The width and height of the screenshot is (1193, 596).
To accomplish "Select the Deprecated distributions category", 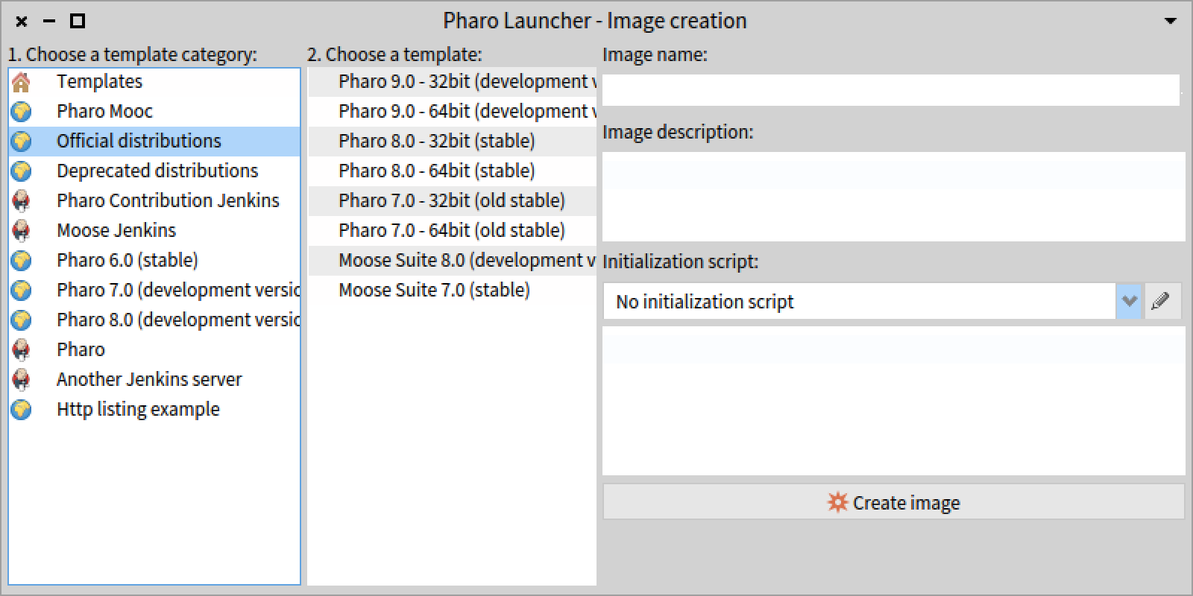I will (154, 171).
